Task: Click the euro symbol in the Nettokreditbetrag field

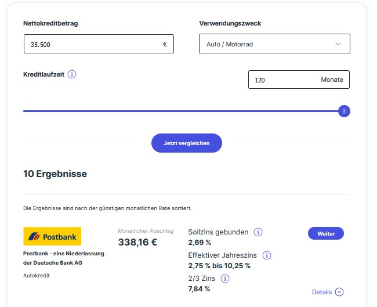Action: (165, 44)
